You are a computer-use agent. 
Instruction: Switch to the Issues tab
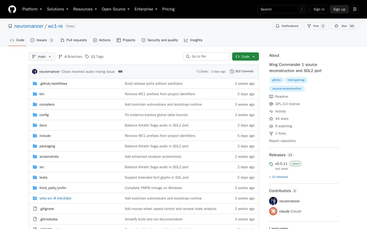pyautogui.click(x=42, y=40)
